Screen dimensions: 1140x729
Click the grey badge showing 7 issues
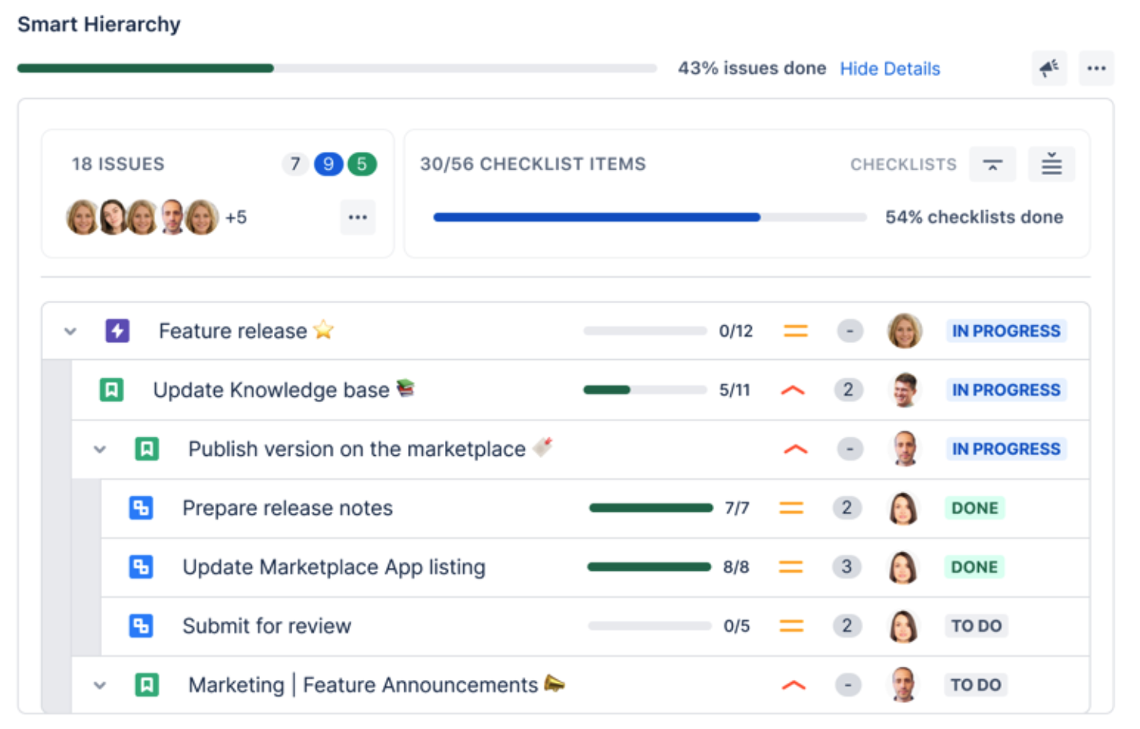click(295, 164)
